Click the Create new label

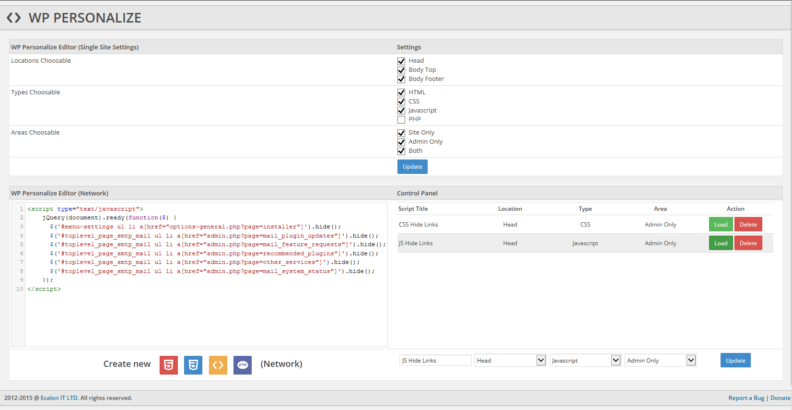click(127, 364)
